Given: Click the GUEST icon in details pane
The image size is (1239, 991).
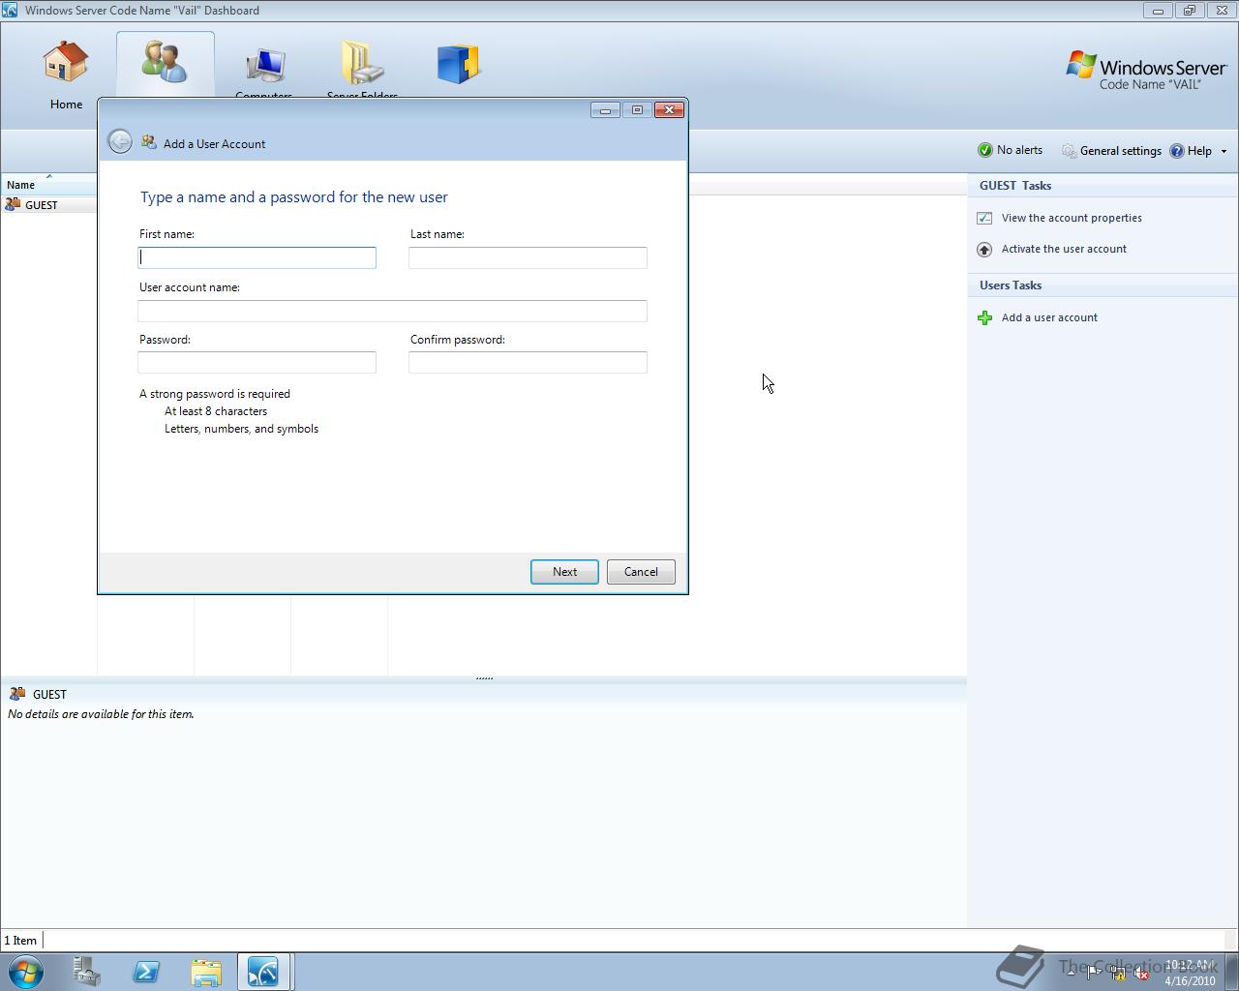Looking at the screenshot, I should [17, 694].
